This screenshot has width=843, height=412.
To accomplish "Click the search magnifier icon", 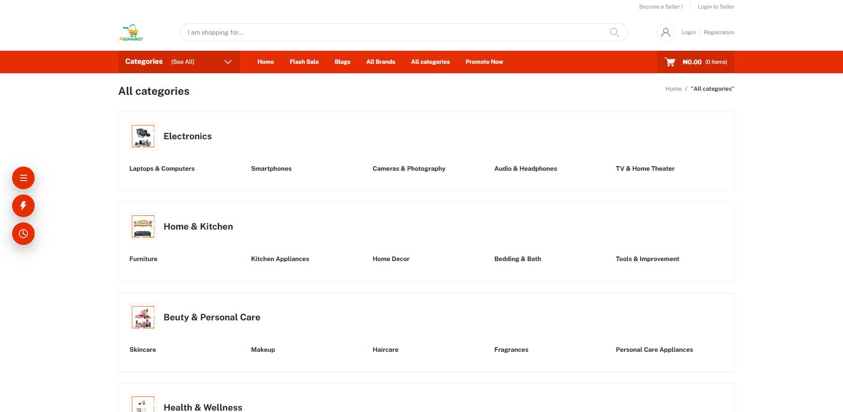I will click(614, 32).
